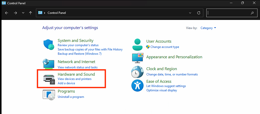Close the Control Panel window
The image size is (260, 114).
(x=254, y=3)
